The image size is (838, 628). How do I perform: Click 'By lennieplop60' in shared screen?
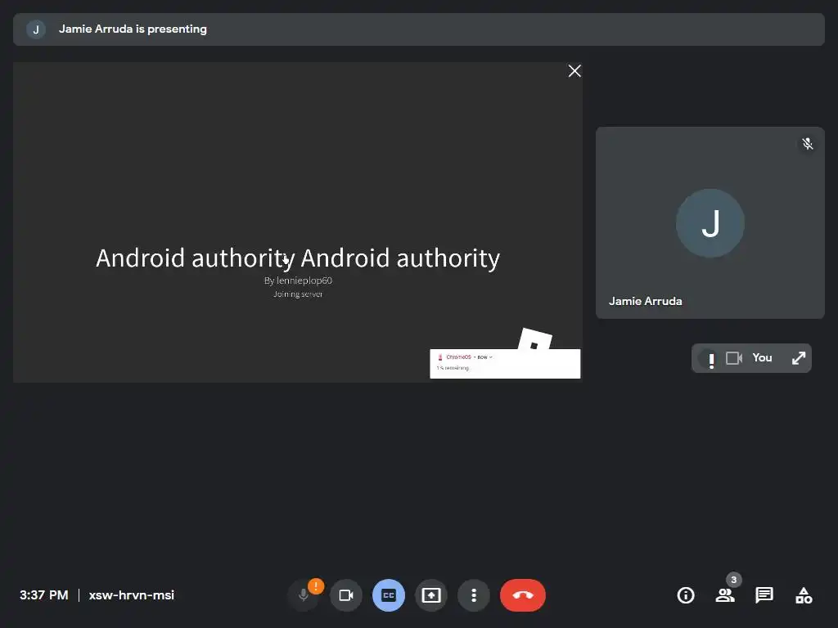pyautogui.click(x=298, y=280)
